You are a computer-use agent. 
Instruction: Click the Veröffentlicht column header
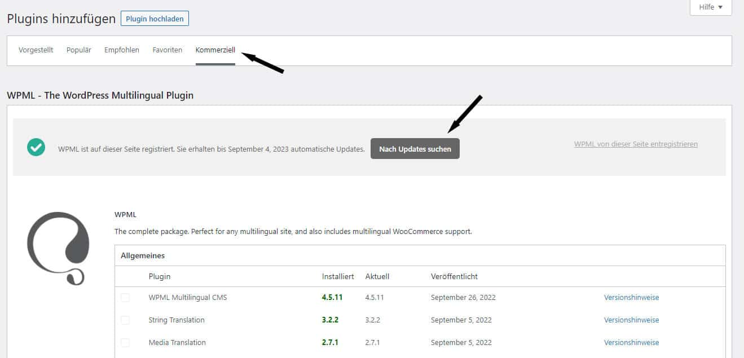click(454, 276)
